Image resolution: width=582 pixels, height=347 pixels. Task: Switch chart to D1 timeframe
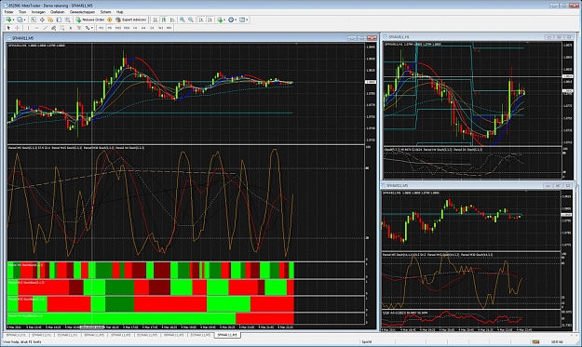pos(152,28)
